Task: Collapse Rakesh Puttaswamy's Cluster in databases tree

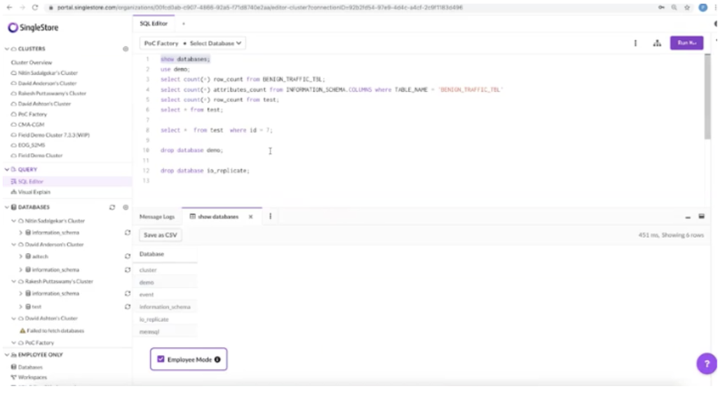Action: pos(14,281)
